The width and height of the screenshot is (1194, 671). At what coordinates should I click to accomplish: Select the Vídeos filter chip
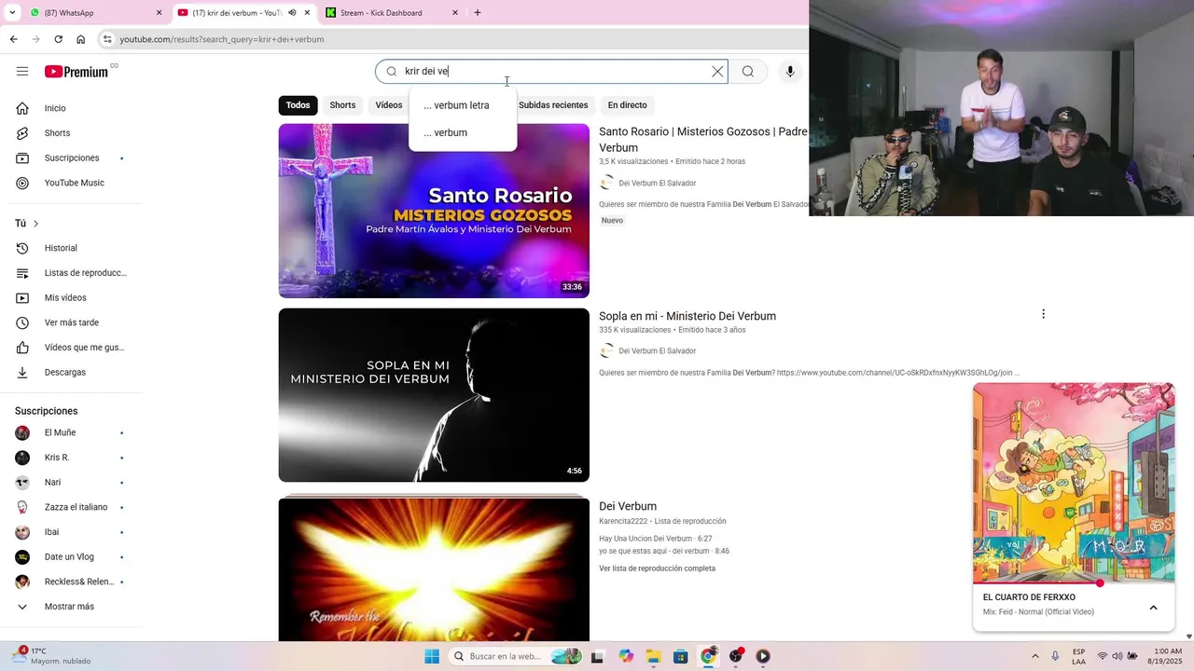[389, 105]
